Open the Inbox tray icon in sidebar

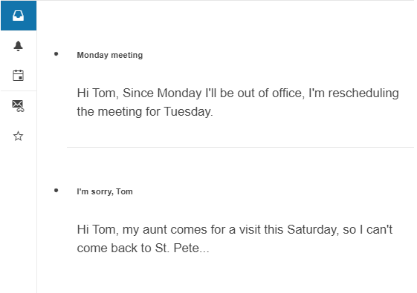[x=19, y=16]
